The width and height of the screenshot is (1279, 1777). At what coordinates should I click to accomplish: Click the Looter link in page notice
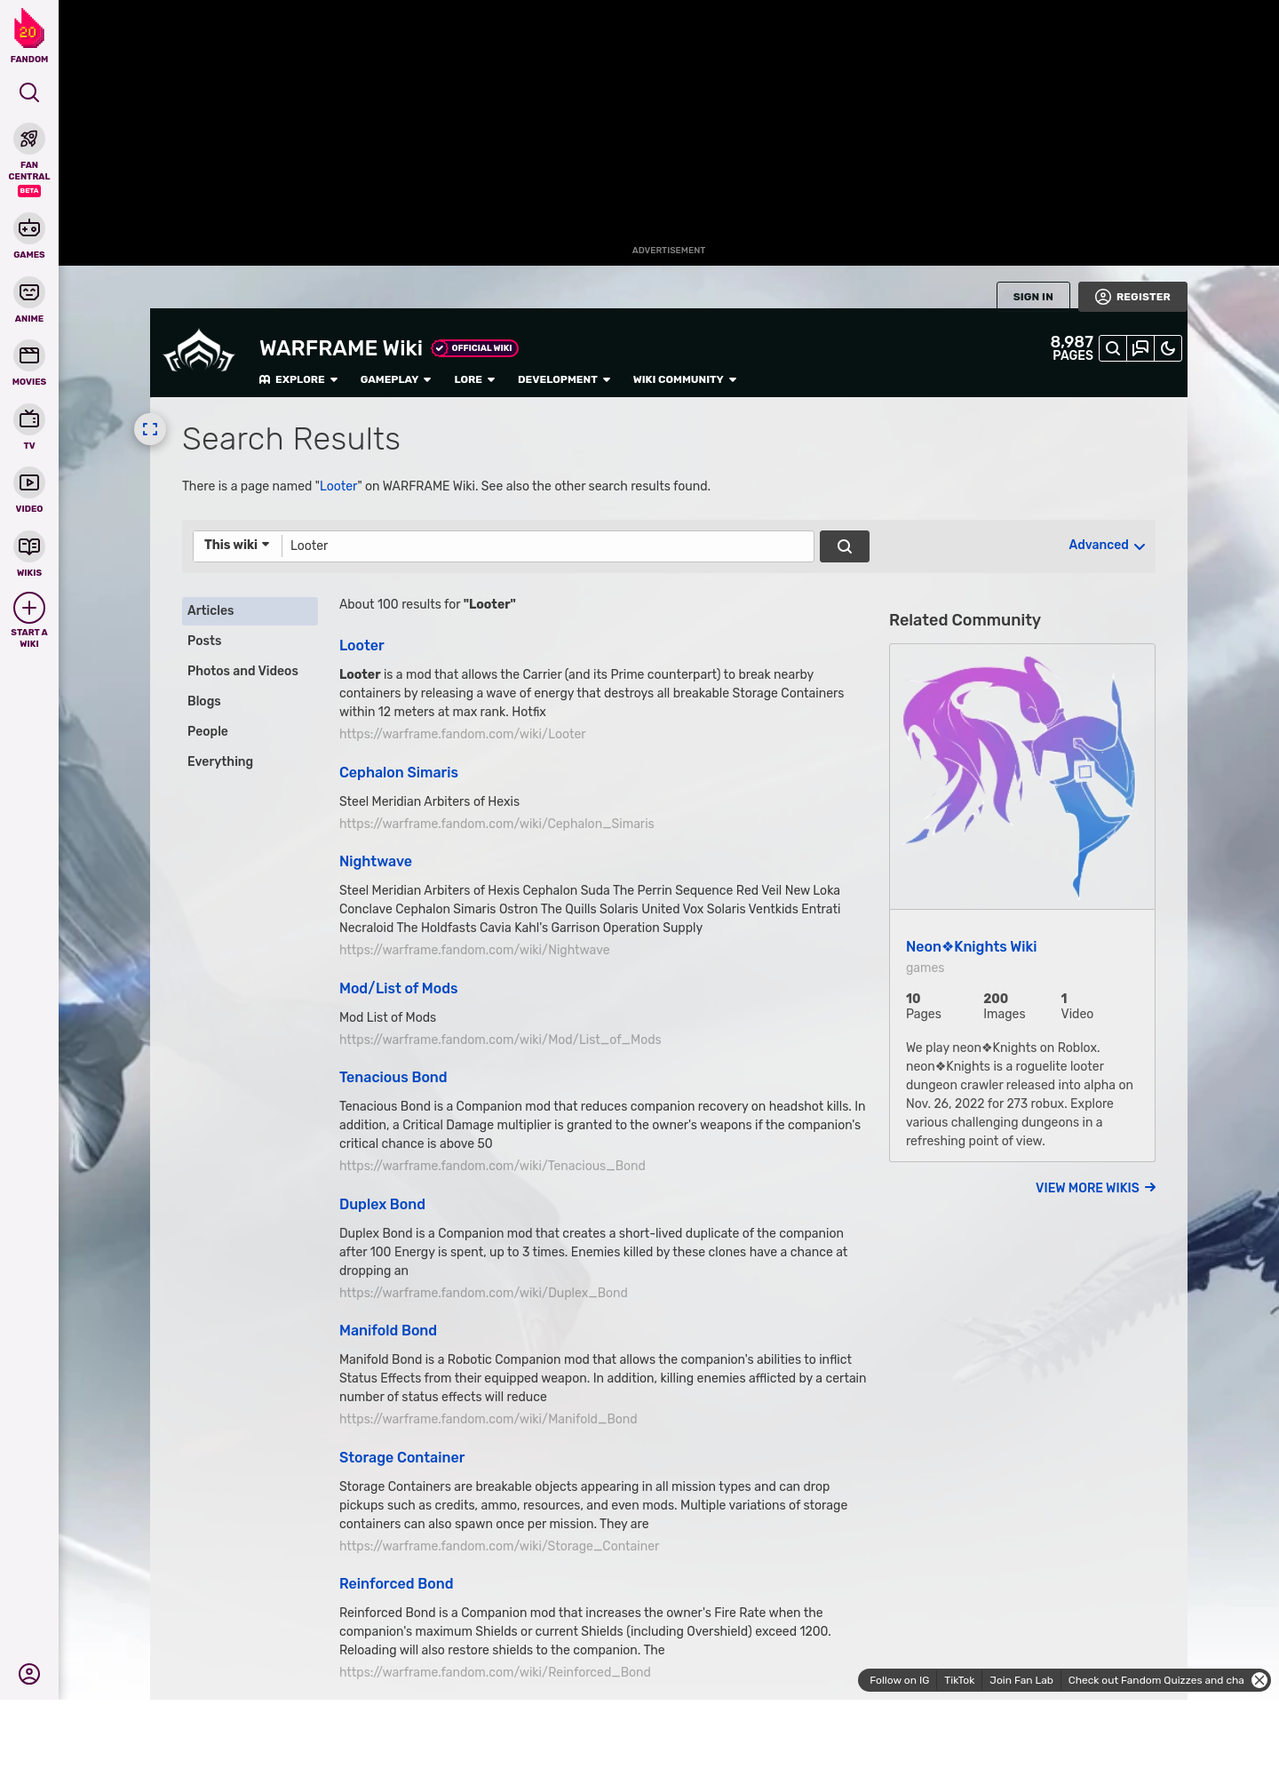(x=338, y=486)
